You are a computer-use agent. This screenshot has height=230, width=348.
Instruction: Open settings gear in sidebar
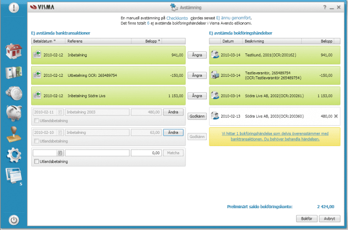click(x=14, y=154)
